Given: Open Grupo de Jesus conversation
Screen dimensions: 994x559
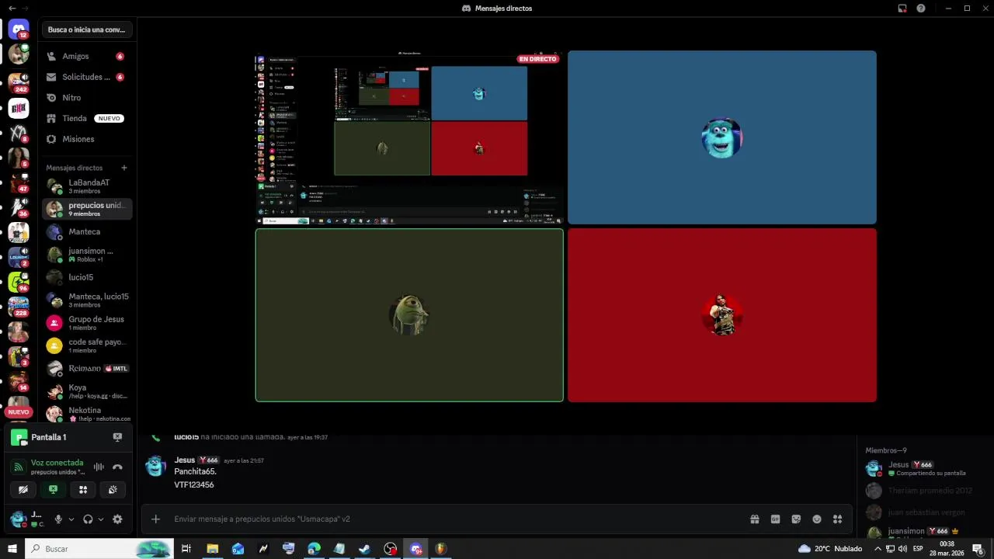Looking at the screenshot, I should point(85,323).
